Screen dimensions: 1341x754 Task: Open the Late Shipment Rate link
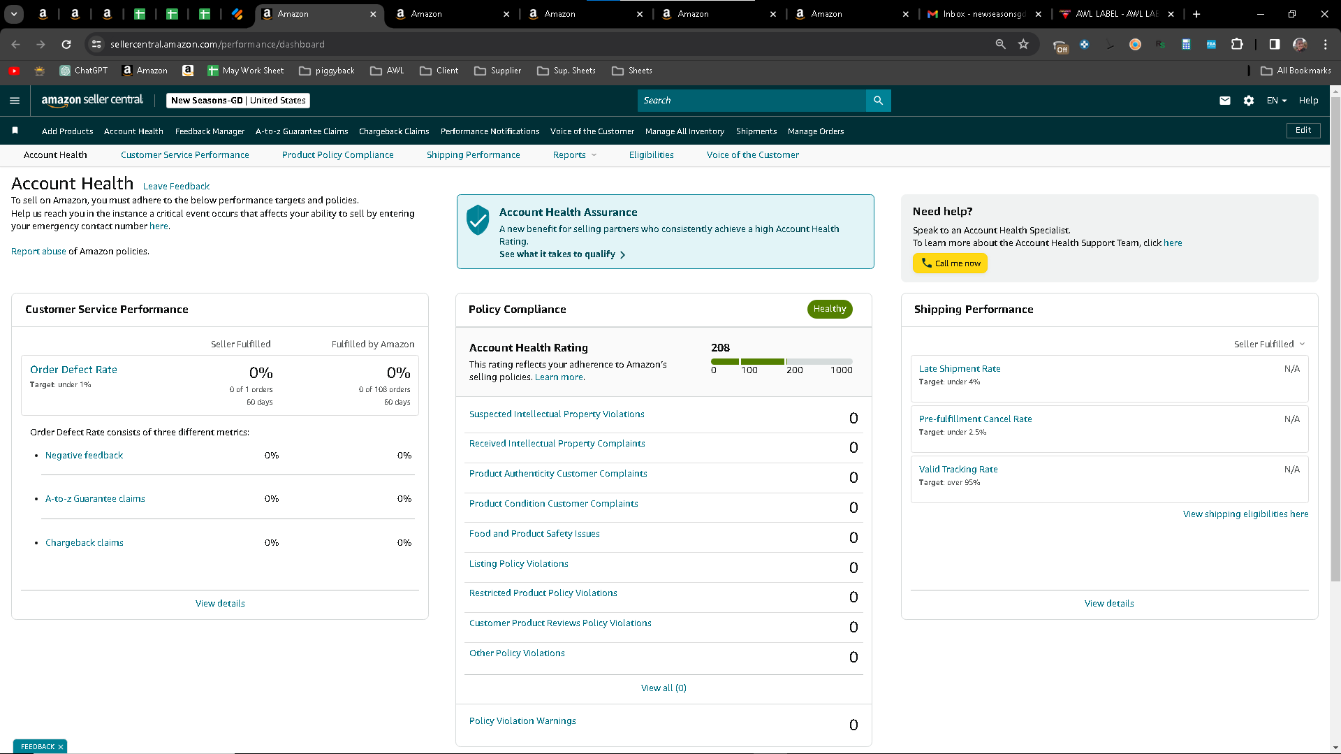point(960,369)
